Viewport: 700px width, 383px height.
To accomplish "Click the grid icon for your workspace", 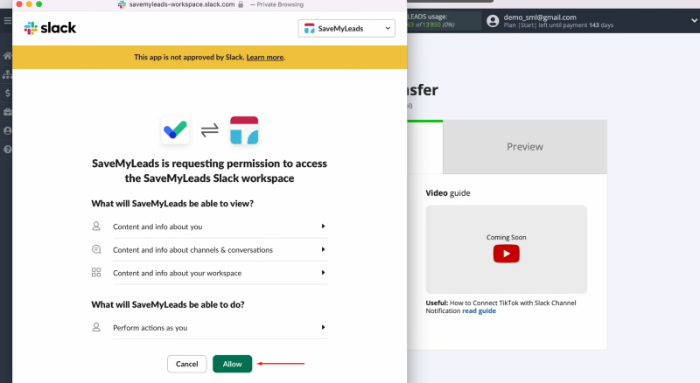I will point(96,272).
